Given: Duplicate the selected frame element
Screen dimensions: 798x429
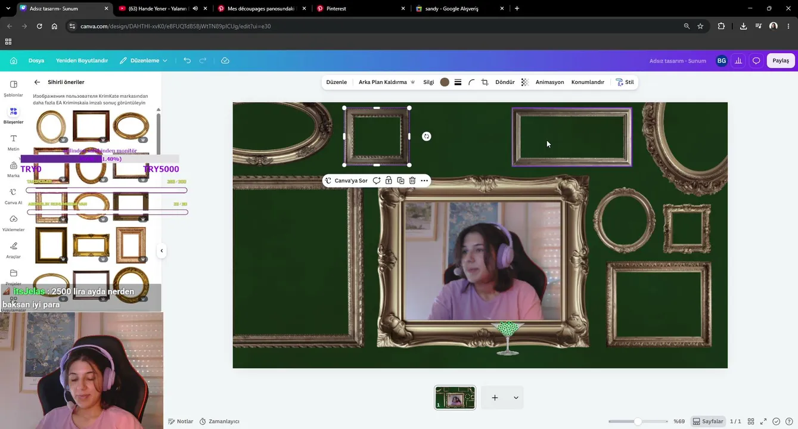Looking at the screenshot, I should click(400, 181).
